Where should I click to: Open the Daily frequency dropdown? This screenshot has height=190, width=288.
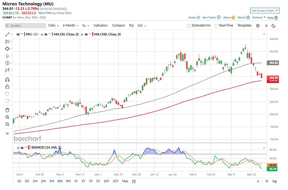[x=53, y=26]
